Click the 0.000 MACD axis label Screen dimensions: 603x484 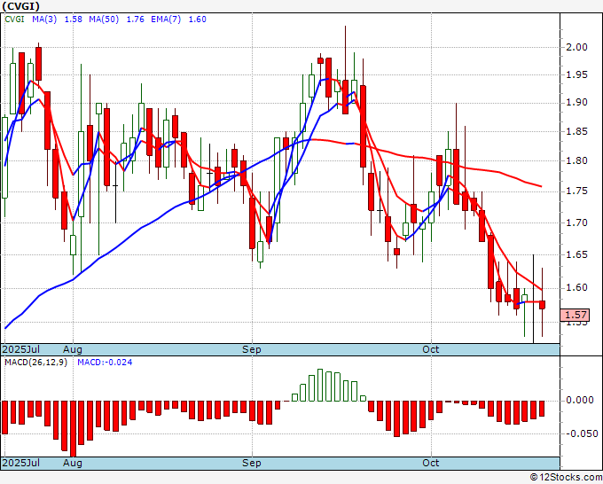(x=580, y=401)
